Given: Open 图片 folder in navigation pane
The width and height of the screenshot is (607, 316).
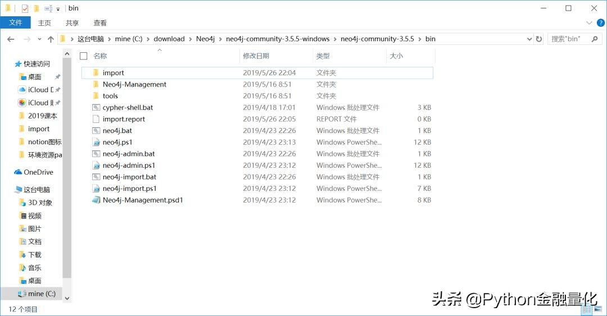Looking at the screenshot, I should click(30, 229).
